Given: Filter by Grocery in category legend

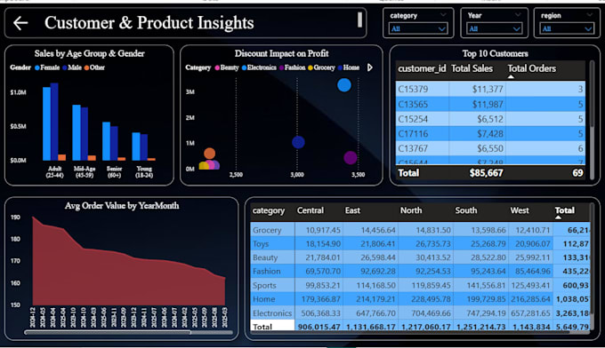Looking at the screenshot, I should (x=321, y=67).
